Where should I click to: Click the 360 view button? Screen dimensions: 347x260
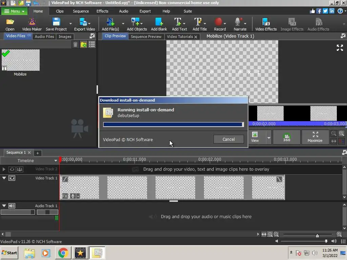287,137
